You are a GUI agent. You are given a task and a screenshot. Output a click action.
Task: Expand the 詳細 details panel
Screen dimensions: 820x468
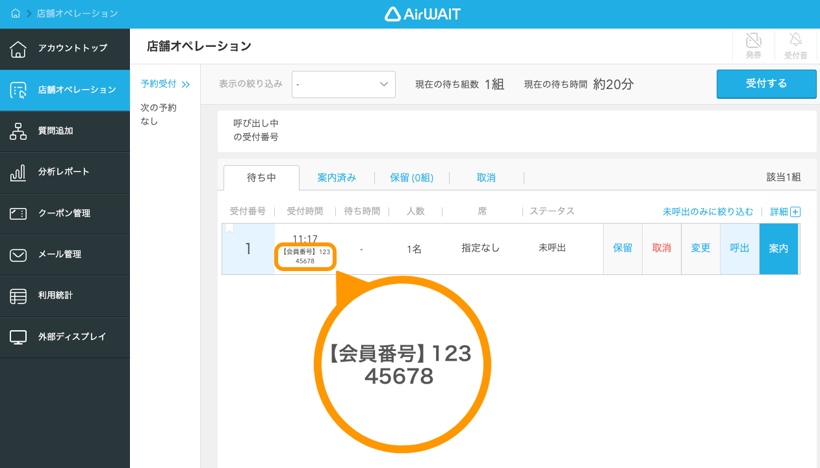click(786, 211)
